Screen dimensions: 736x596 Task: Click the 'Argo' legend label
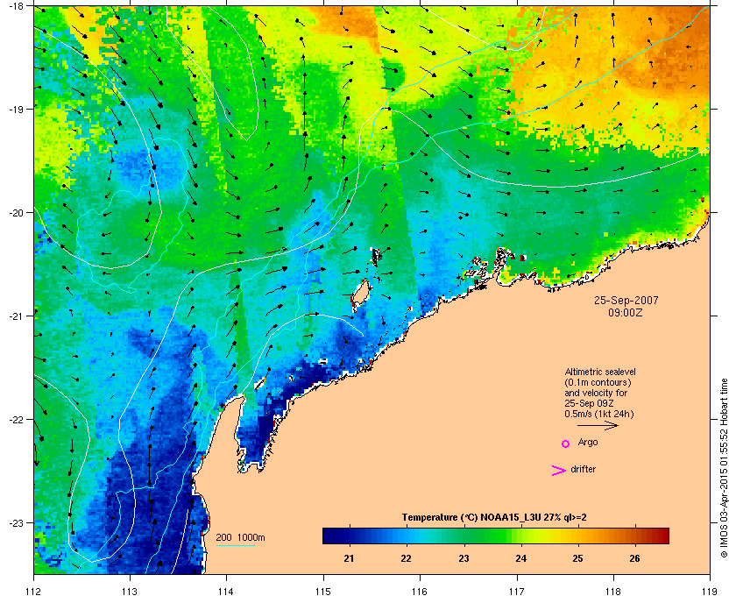tap(588, 442)
